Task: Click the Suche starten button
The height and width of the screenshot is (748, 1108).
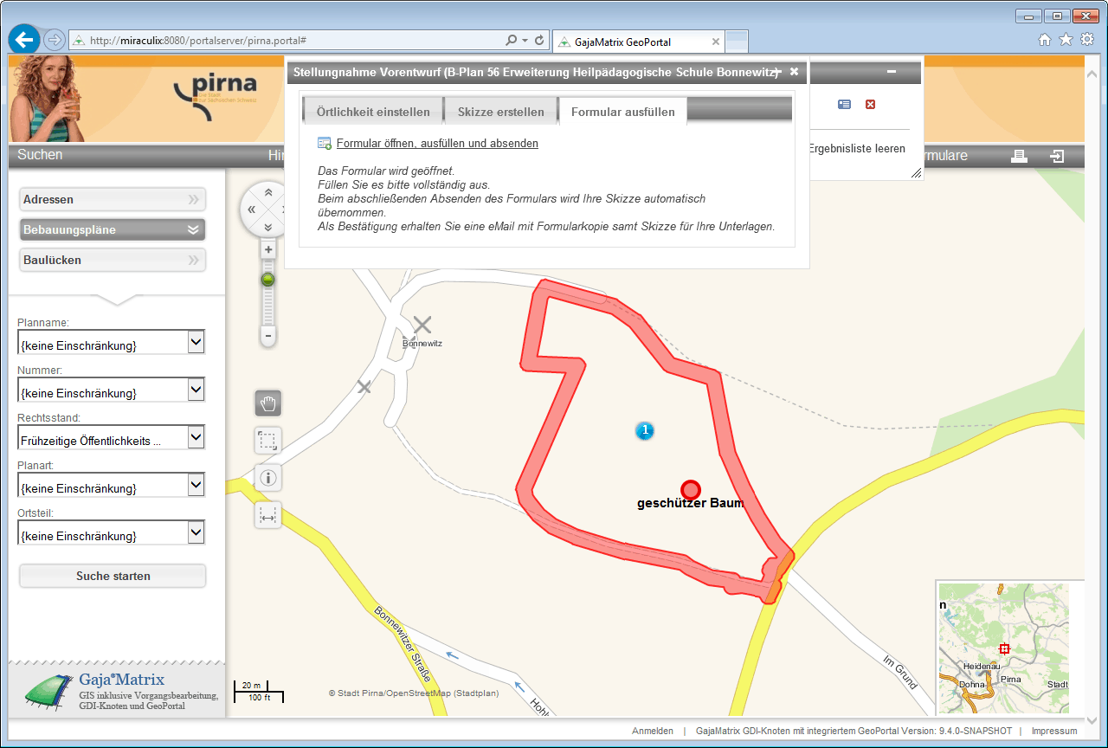Action: tap(113, 576)
